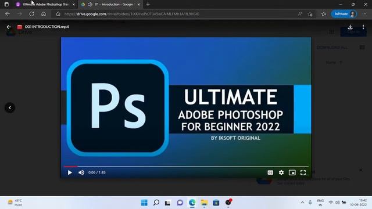Close preview with back arrow
Image resolution: width=372 pixels, height=209 pixels.
9,27
